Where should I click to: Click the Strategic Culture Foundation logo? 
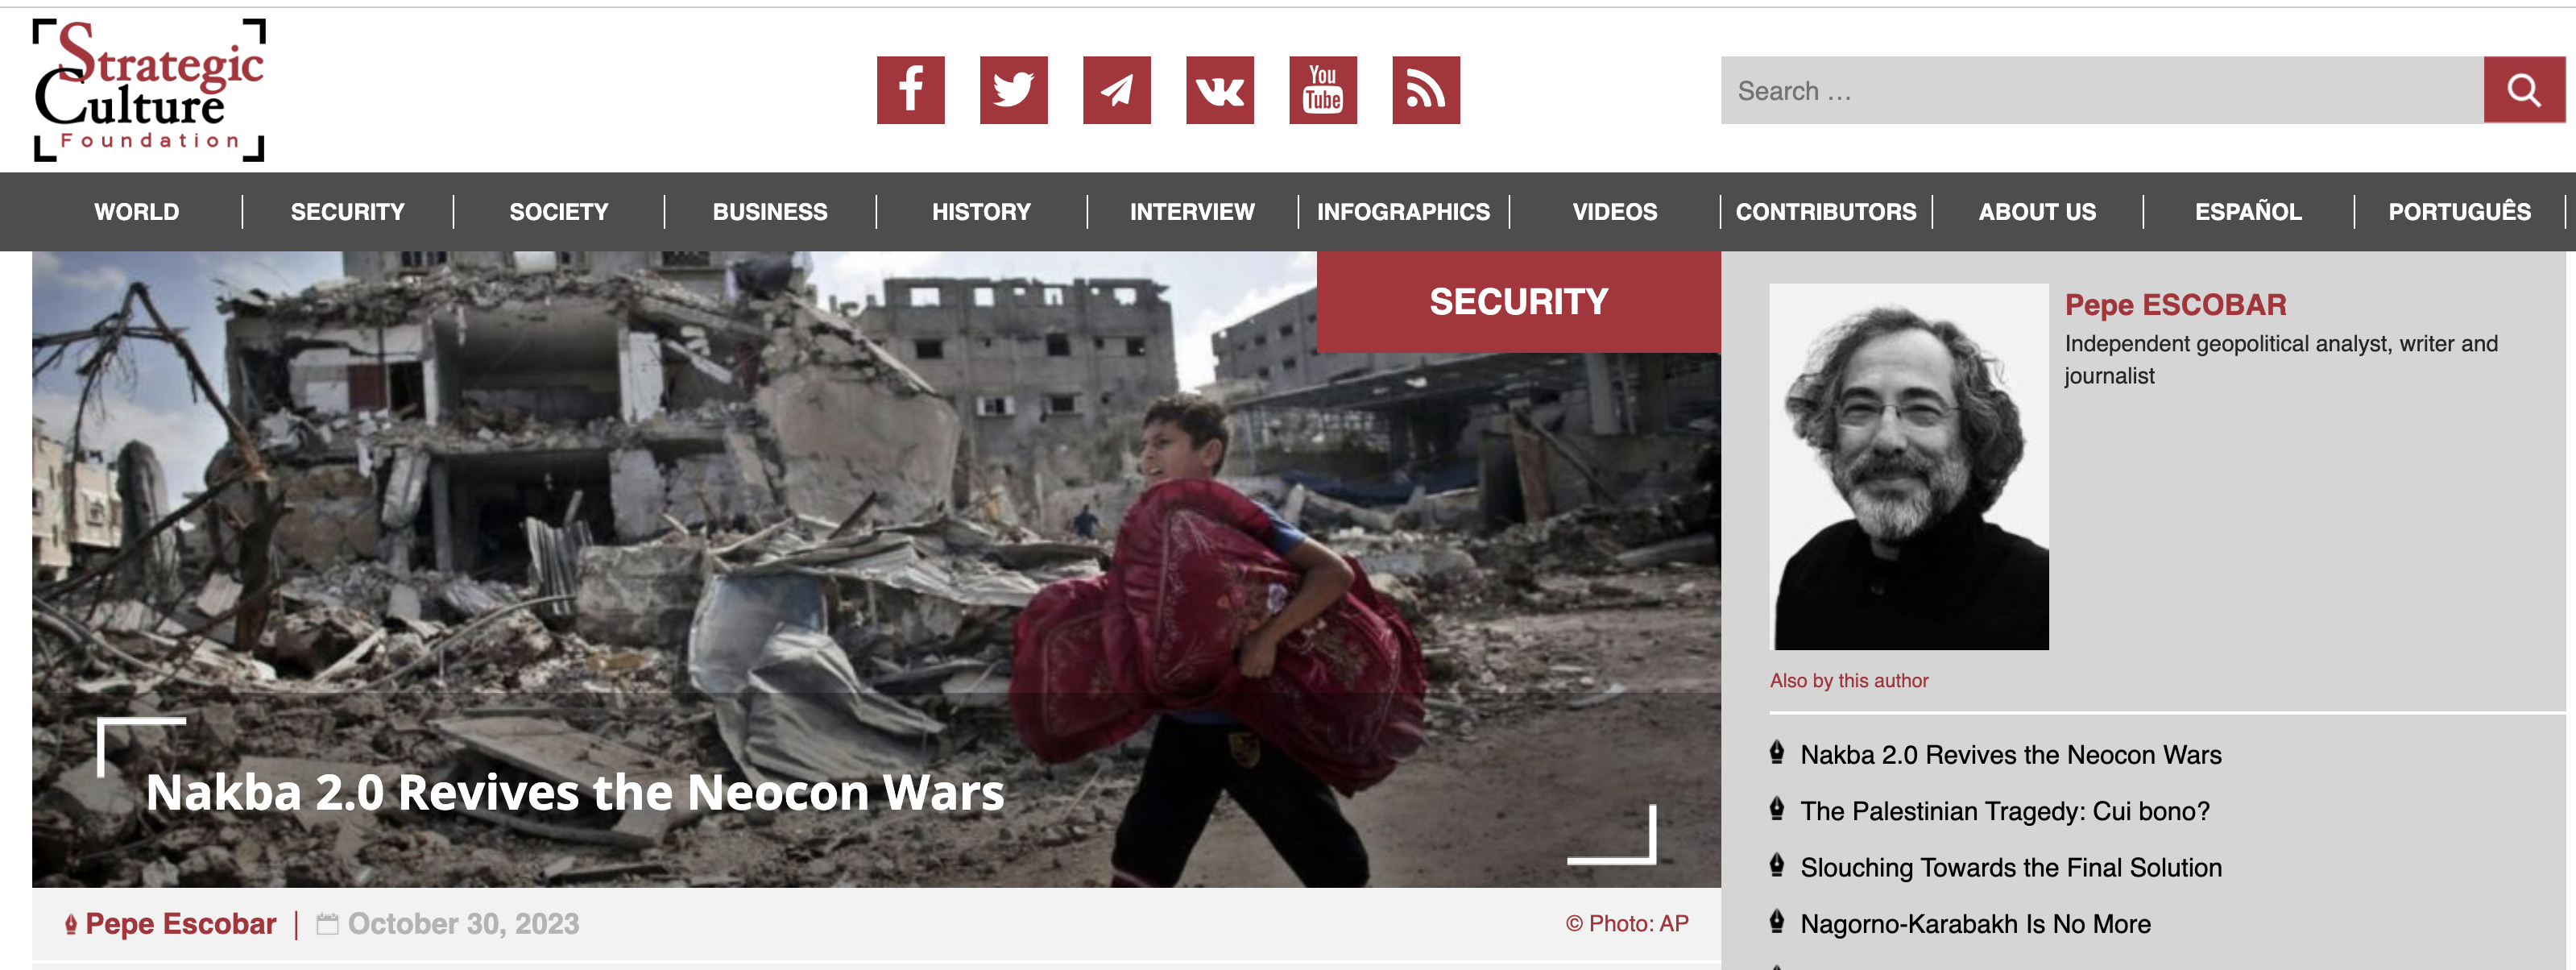click(x=149, y=89)
